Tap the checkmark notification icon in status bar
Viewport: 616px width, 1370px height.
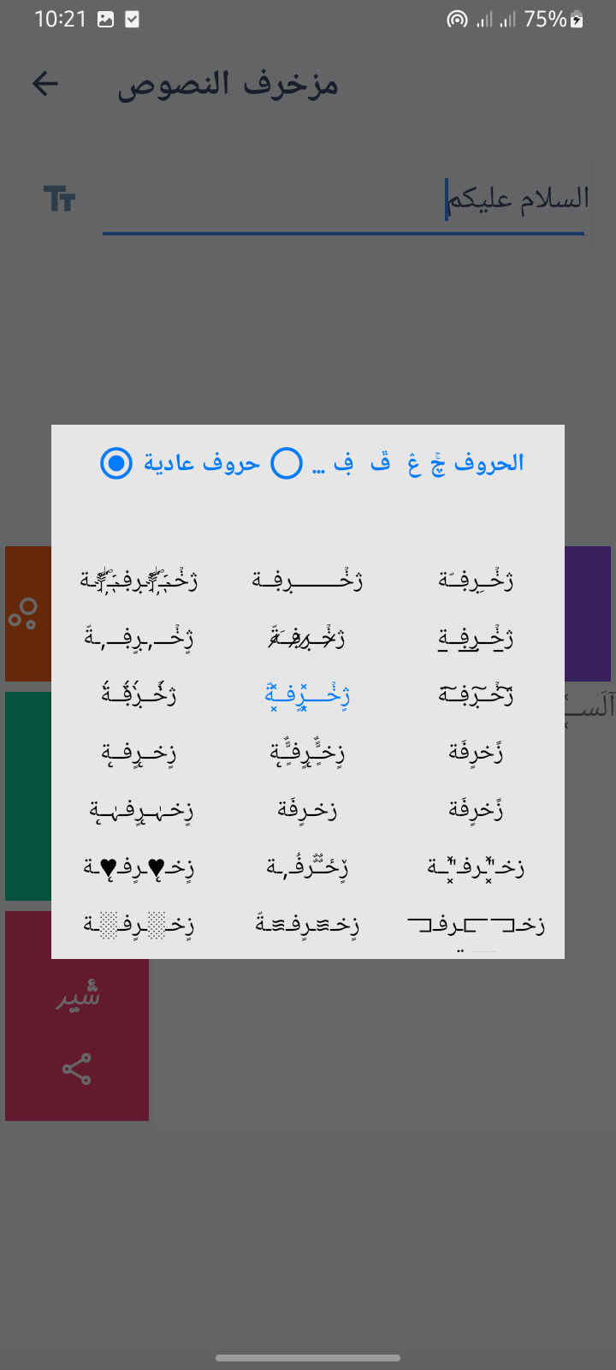tap(132, 19)
